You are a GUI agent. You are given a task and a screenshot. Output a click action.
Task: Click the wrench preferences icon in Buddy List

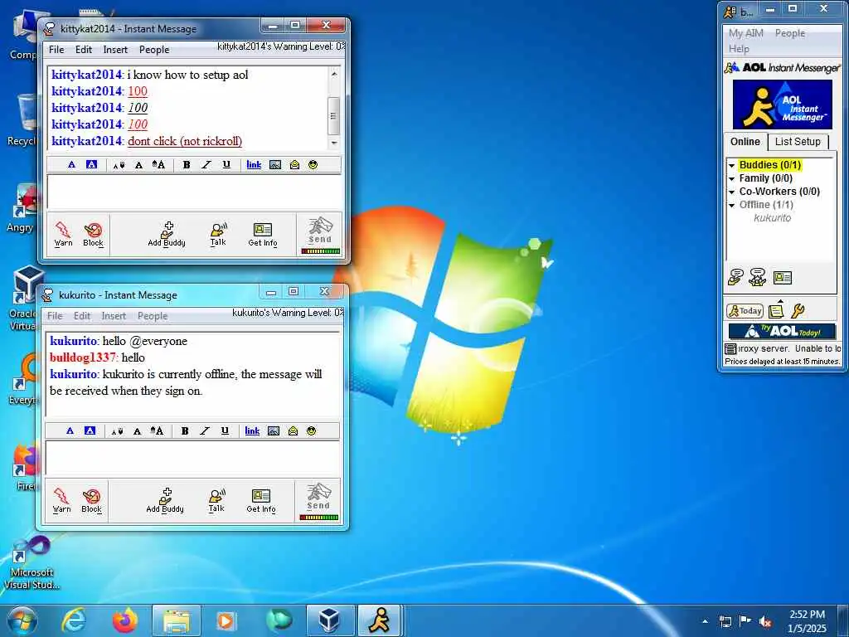798,311
